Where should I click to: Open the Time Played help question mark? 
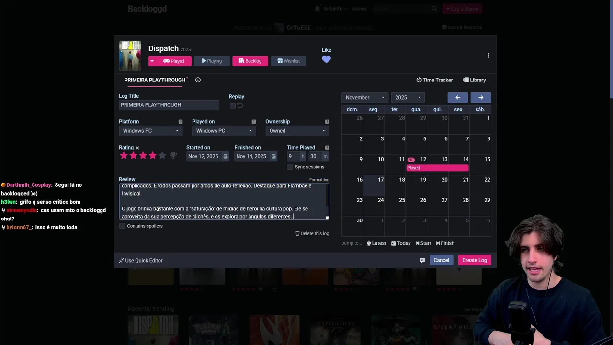(327, 148)
